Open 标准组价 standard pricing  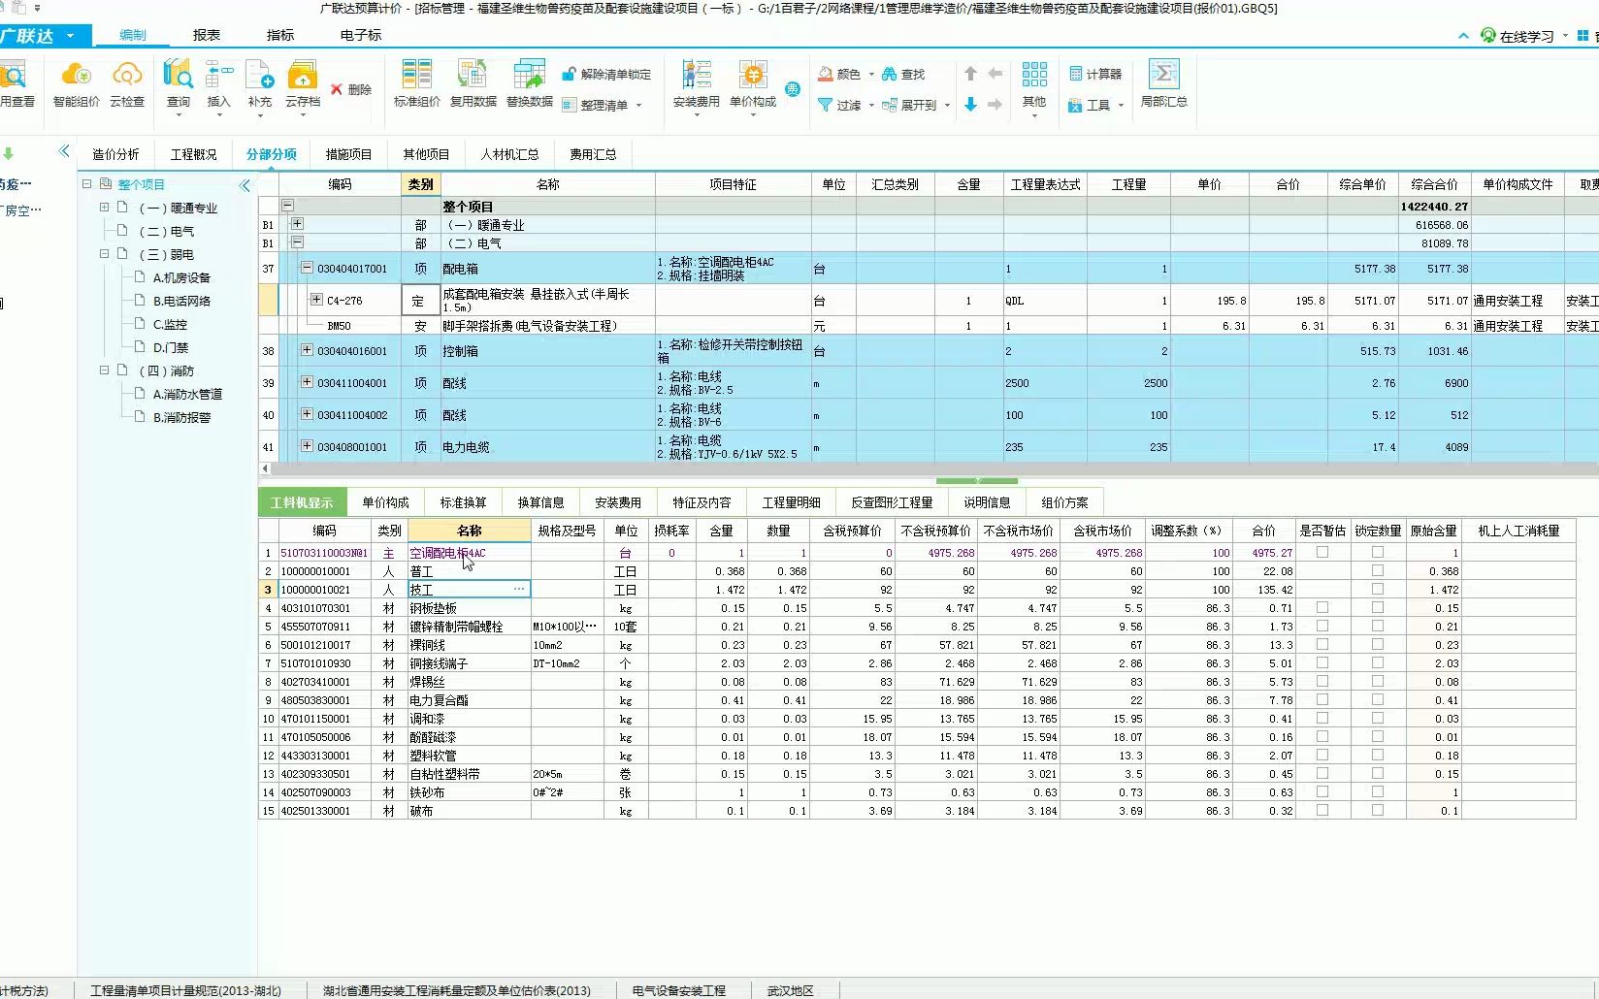tap(417, 83)
